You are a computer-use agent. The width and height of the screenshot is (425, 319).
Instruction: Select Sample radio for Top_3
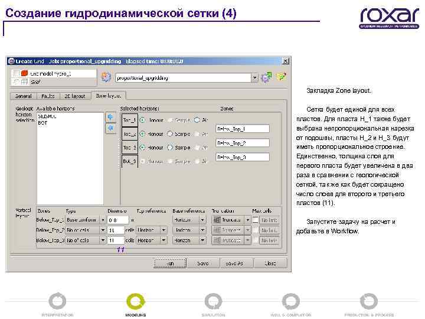pyautogui.click(x=170, y=147)
